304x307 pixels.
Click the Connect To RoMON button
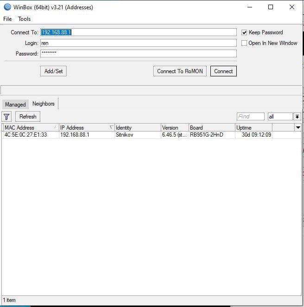tap(180, 71)
